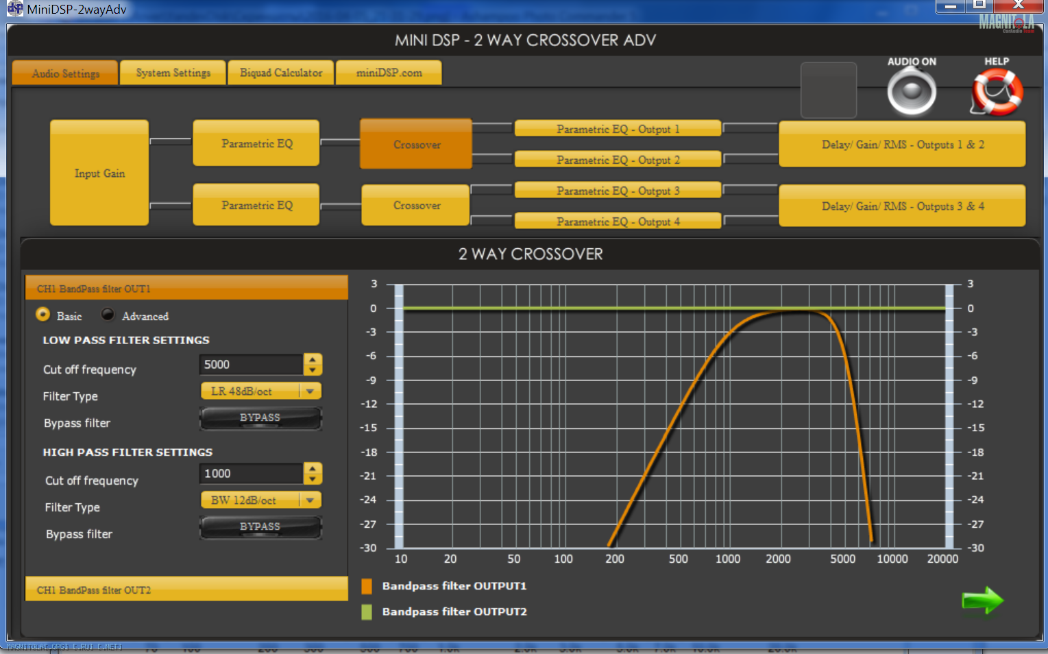Open Help via the lifebuoy icon

coord(997,93)
